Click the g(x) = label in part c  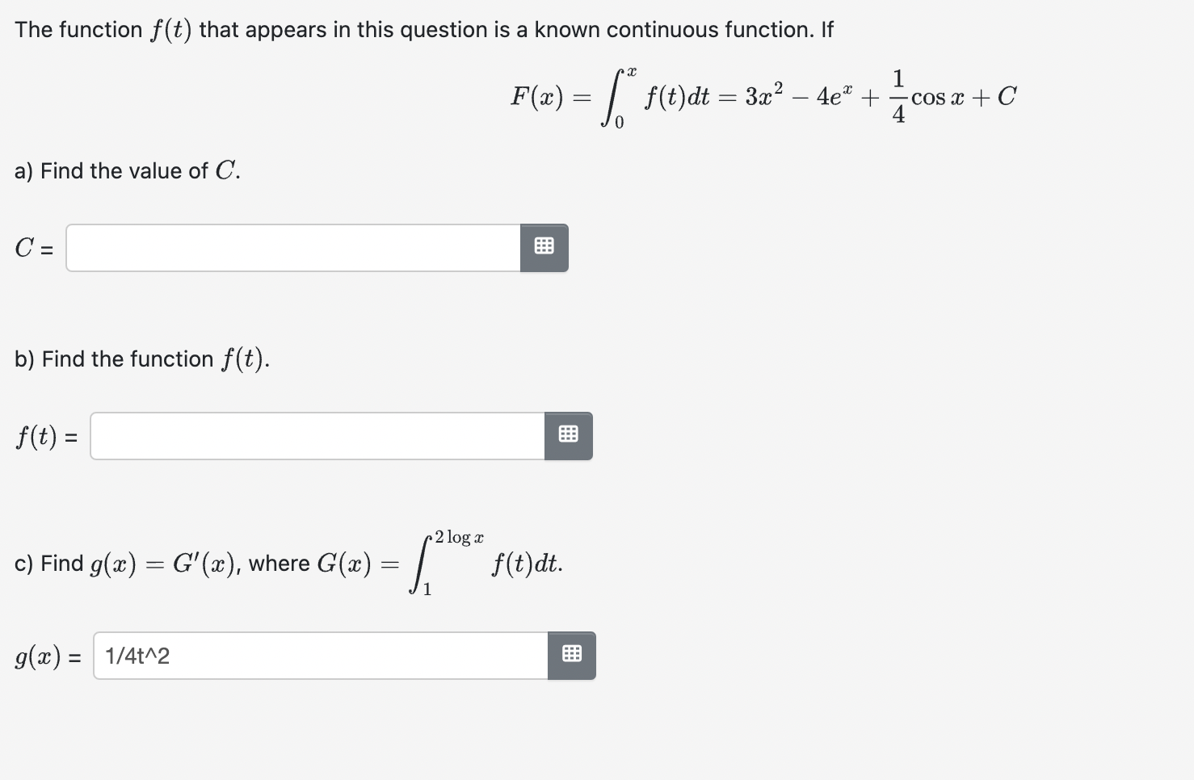(x=46, y=656)
